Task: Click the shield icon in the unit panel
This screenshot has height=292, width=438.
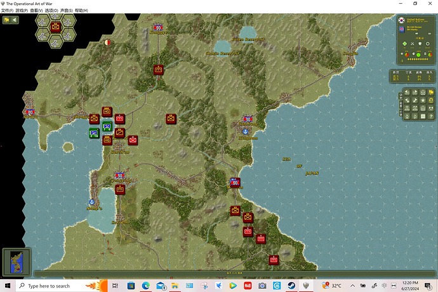Action: click(x=420, y=44)
